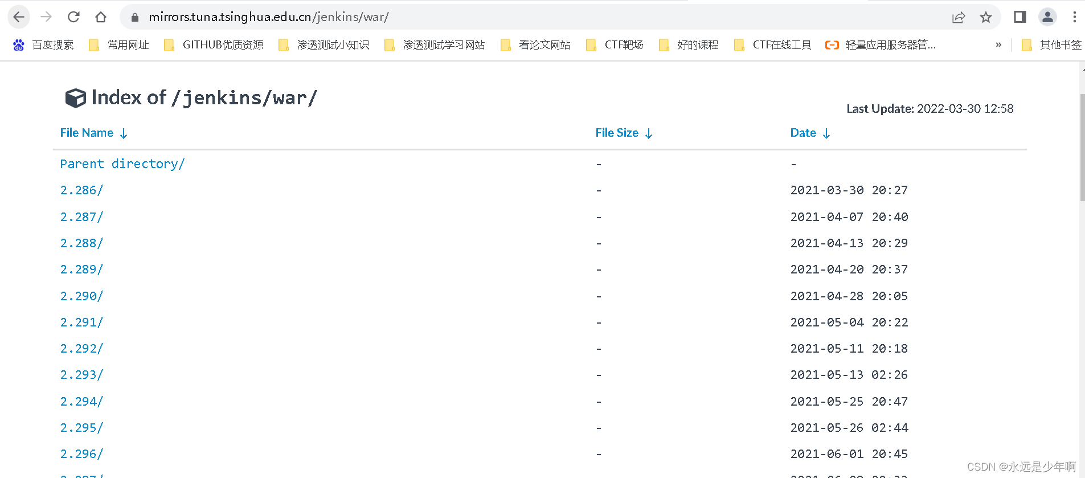Image resolution: width=1085 pixels, height=478 pixels.
Task: Click the date 2021-04-13 20:29
Action: click(x=849, y=243)
